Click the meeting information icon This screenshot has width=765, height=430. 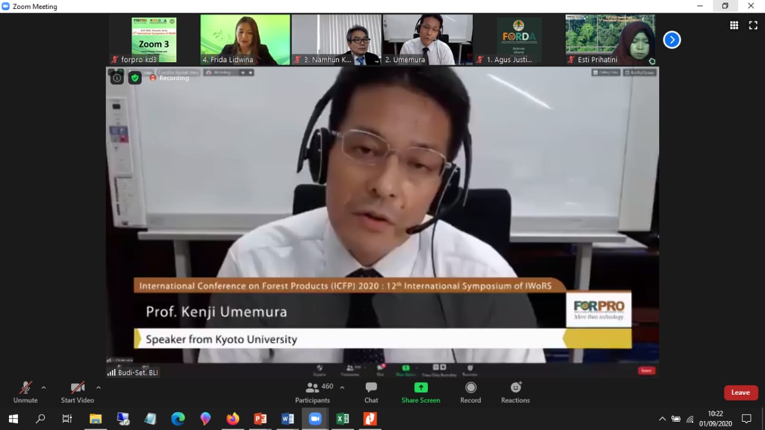click(x=117, y=78)
